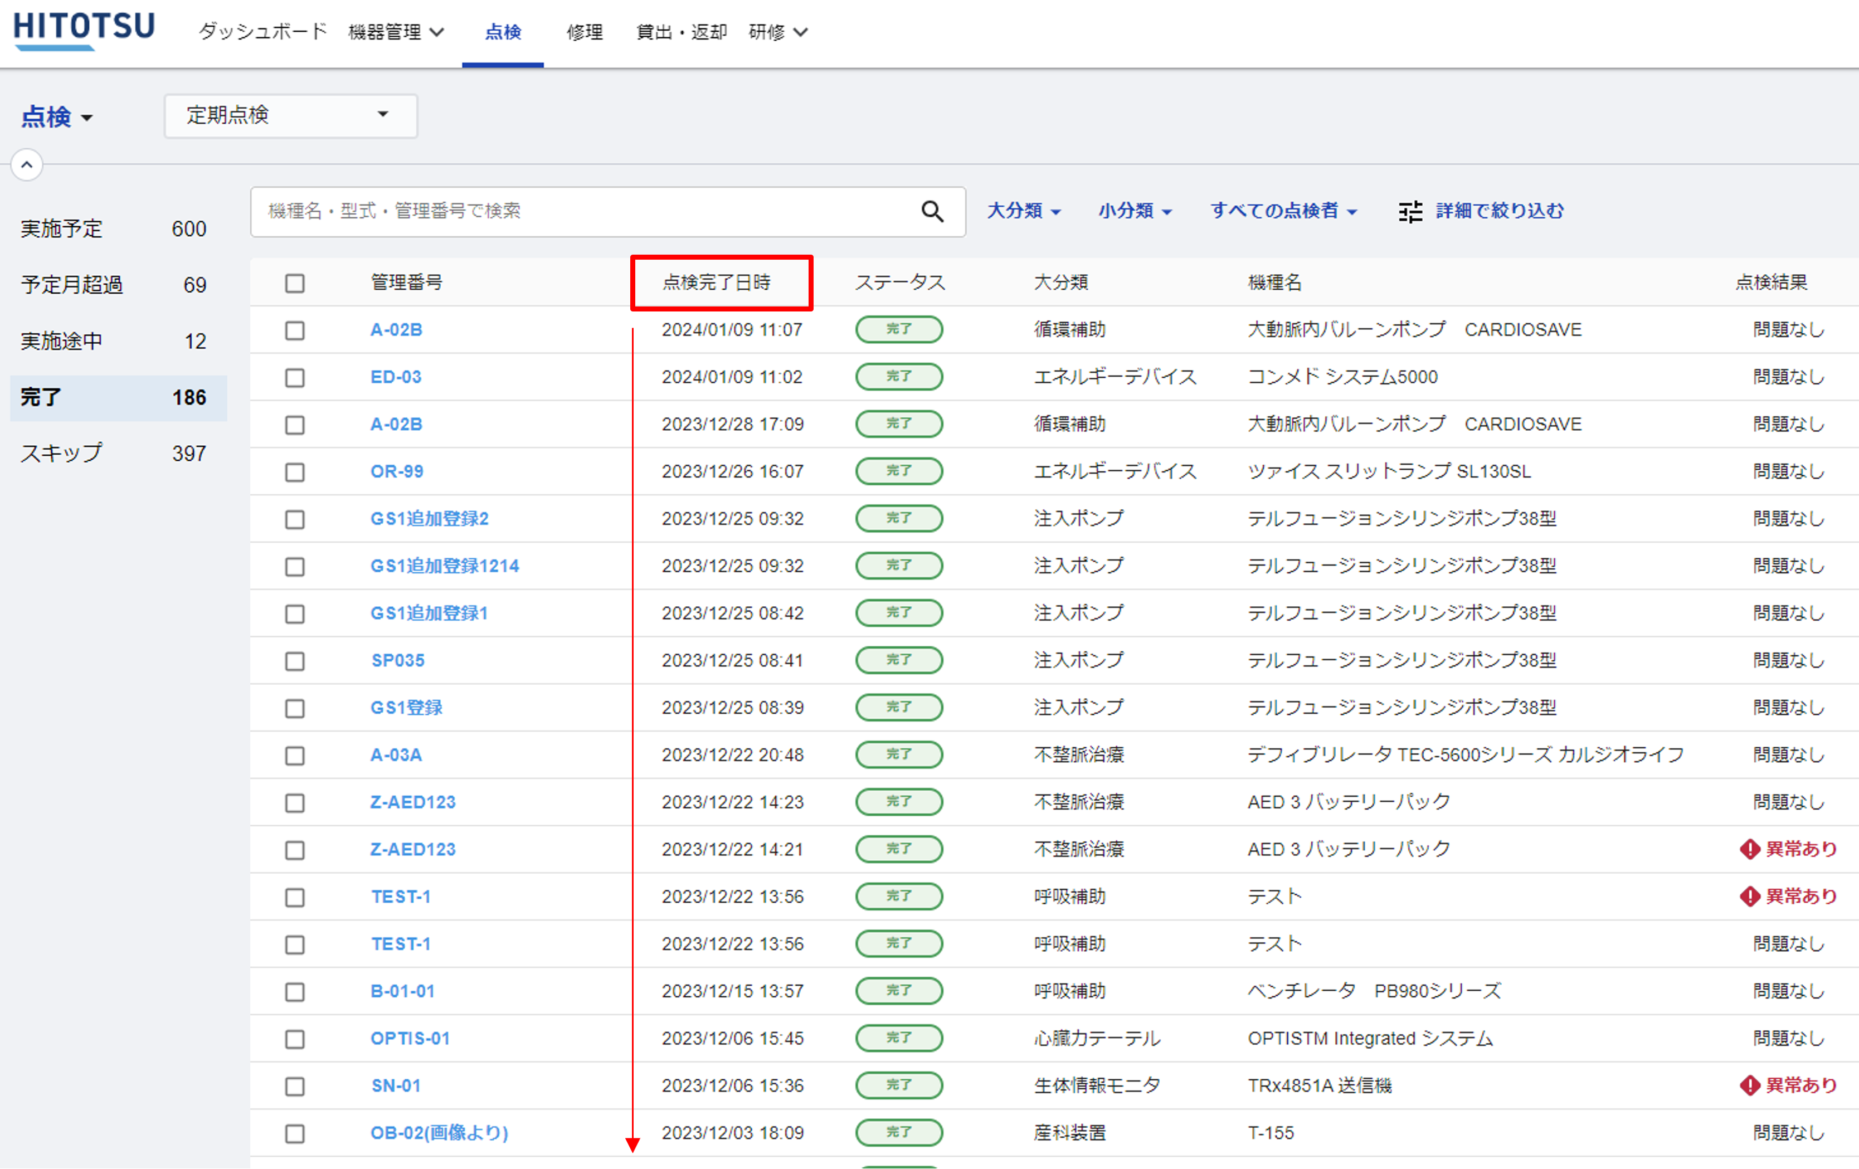Viewport: 1859px width, 1169px height.
Task: Select the 予定月超過 status filter
Action: 118,285
